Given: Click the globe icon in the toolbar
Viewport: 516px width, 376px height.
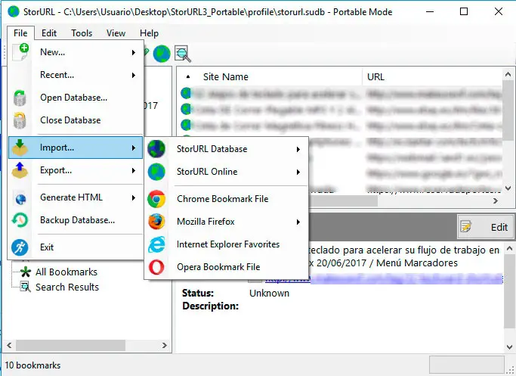Looking at the screenshot, I should [x=162, y=54].
